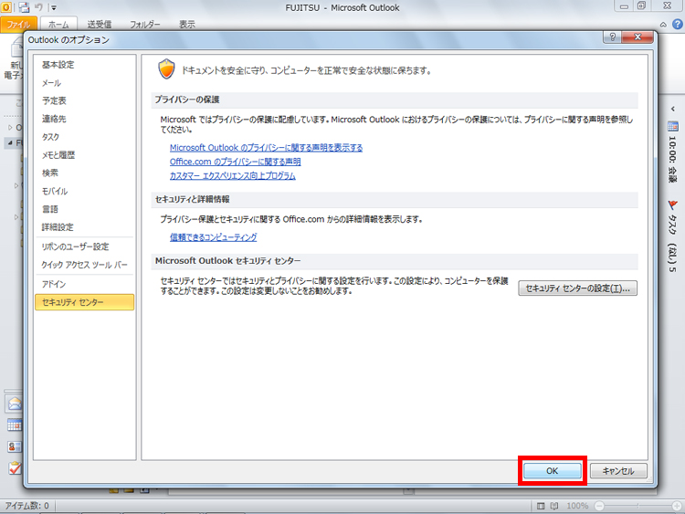
Task: Open the Contacts view icon in navigation pane
Action: 14,446
